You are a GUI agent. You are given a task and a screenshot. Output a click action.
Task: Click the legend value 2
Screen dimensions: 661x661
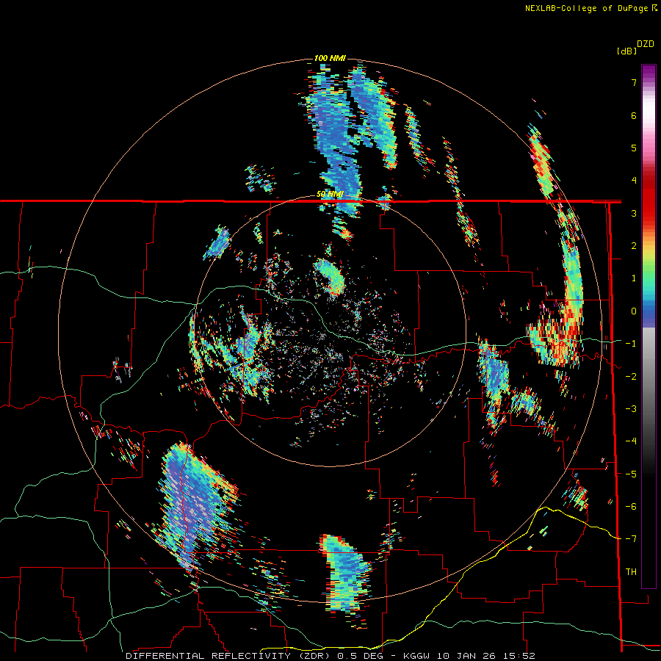tap(634, 246)
